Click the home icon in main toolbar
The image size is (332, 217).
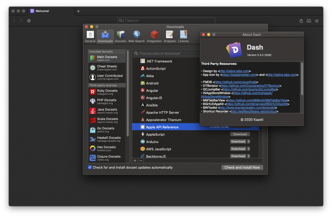tap(29, 21)
